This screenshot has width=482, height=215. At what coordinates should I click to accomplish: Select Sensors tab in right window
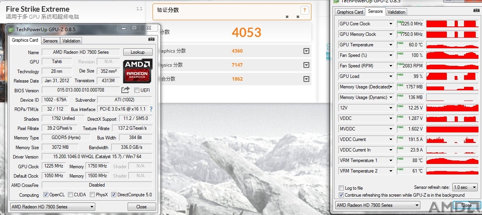(x=375, y=11)
